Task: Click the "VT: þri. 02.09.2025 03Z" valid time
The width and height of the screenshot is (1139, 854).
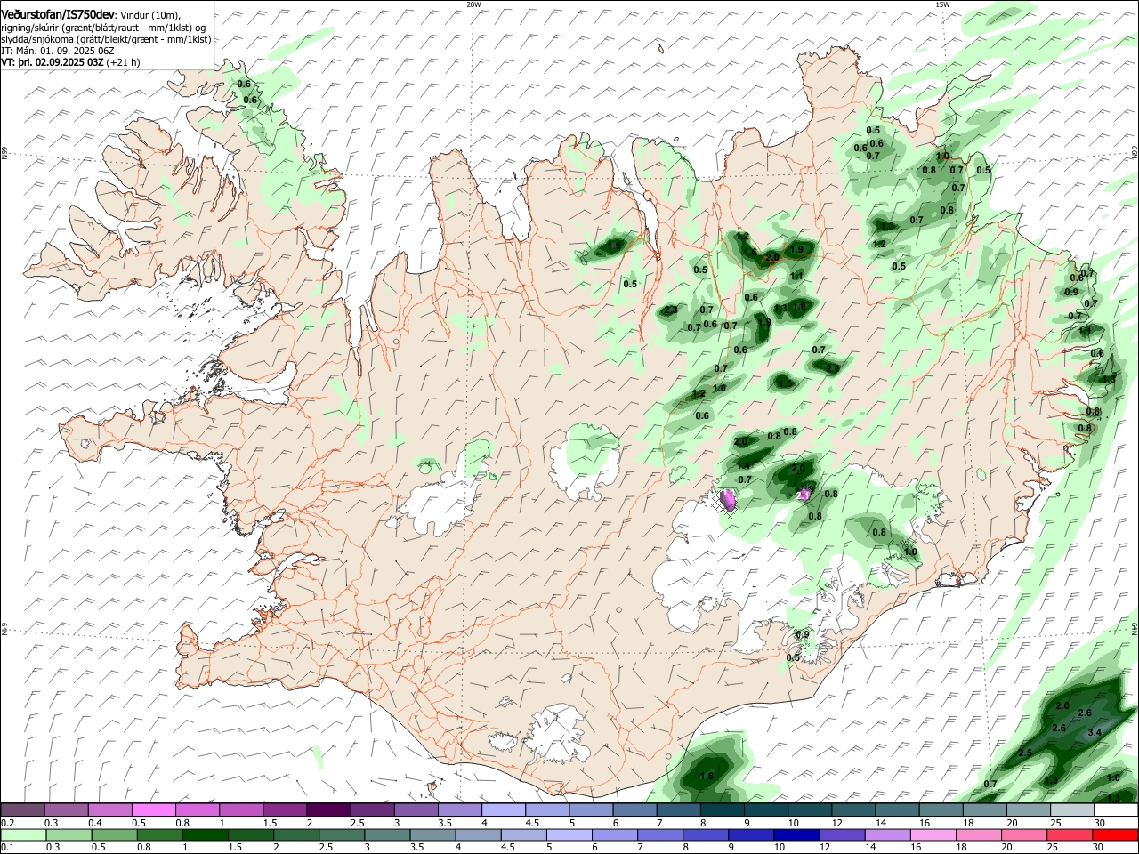Action: 53,62
